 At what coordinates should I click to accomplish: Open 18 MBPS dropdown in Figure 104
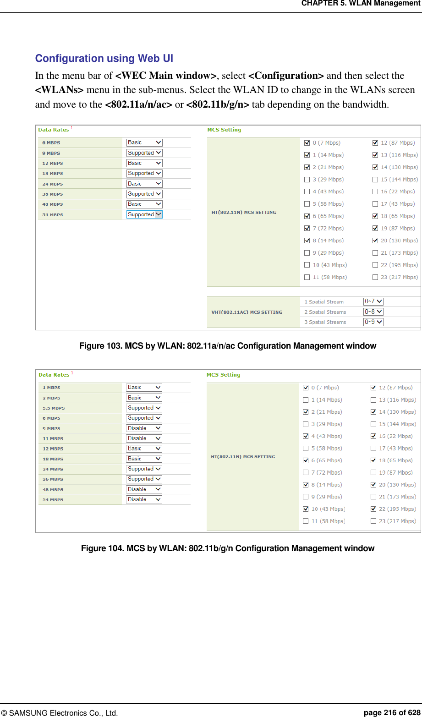(x=144, y=459)
